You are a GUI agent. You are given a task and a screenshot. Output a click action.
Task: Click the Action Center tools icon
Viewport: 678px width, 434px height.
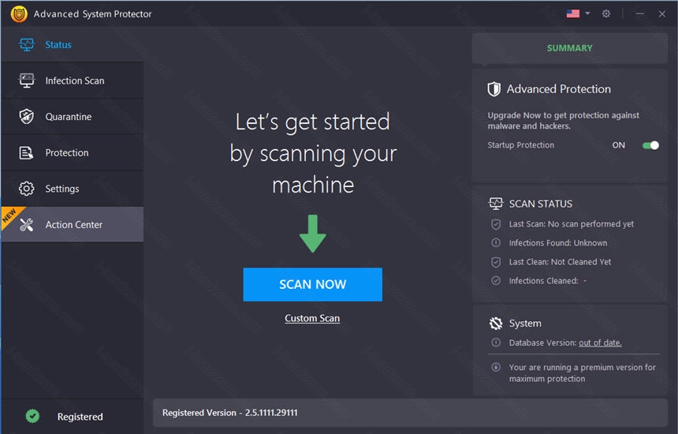click(x=26, y=225)
